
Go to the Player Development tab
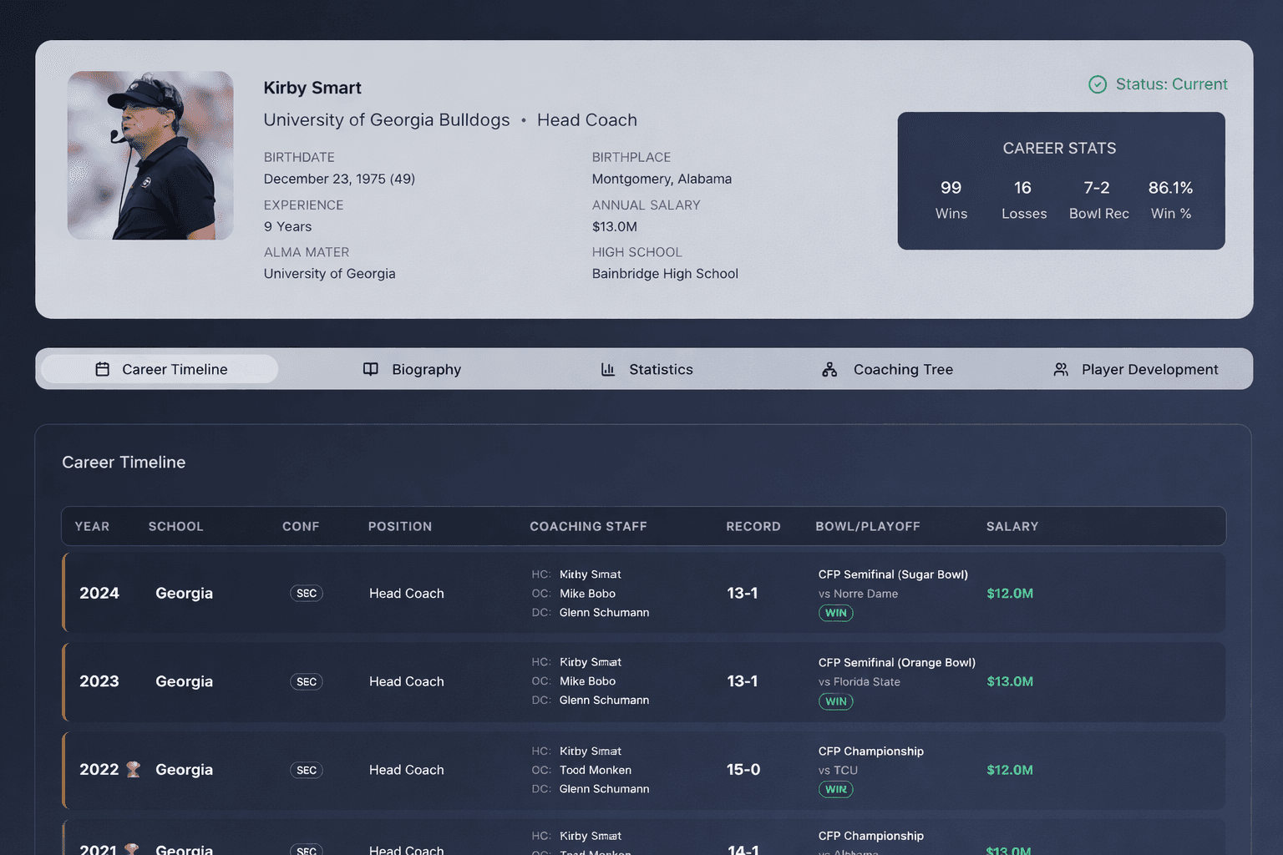[x=1136, y=369]
